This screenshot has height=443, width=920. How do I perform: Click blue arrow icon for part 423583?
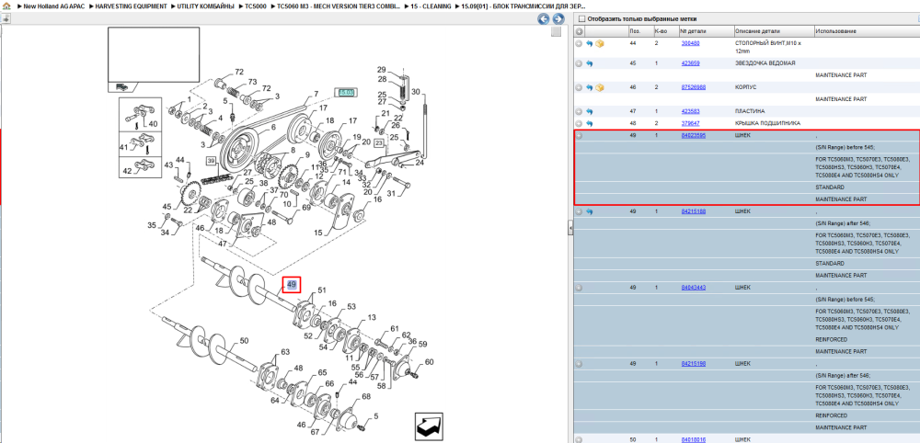point(589,111)
